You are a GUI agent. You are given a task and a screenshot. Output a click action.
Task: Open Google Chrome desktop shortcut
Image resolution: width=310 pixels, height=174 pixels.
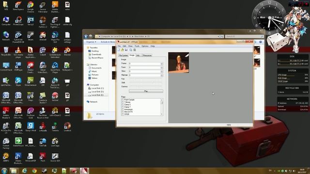point(31,6)
